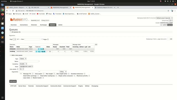The height and width of the screenshot is (100, 177).
Task: Click the help icon for Single active consumer
Action: point(74,76)
